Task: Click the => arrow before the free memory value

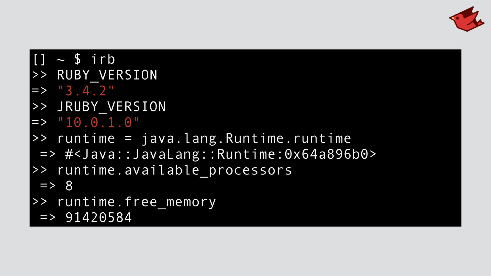Action: (x=48, y=218)
